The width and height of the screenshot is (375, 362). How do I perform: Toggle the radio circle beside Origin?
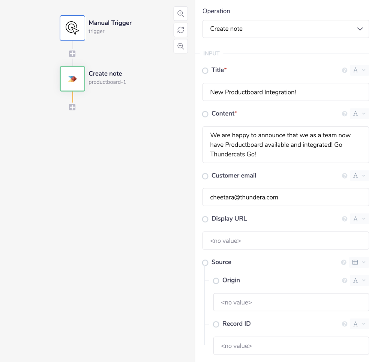(216, 281)
